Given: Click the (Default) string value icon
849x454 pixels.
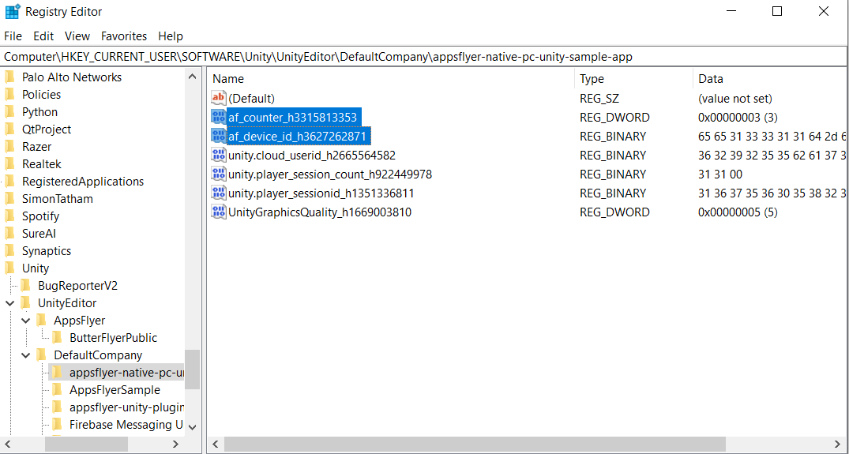Looking at the screenshot, I should pyautogui.click(x=218, y=98).
